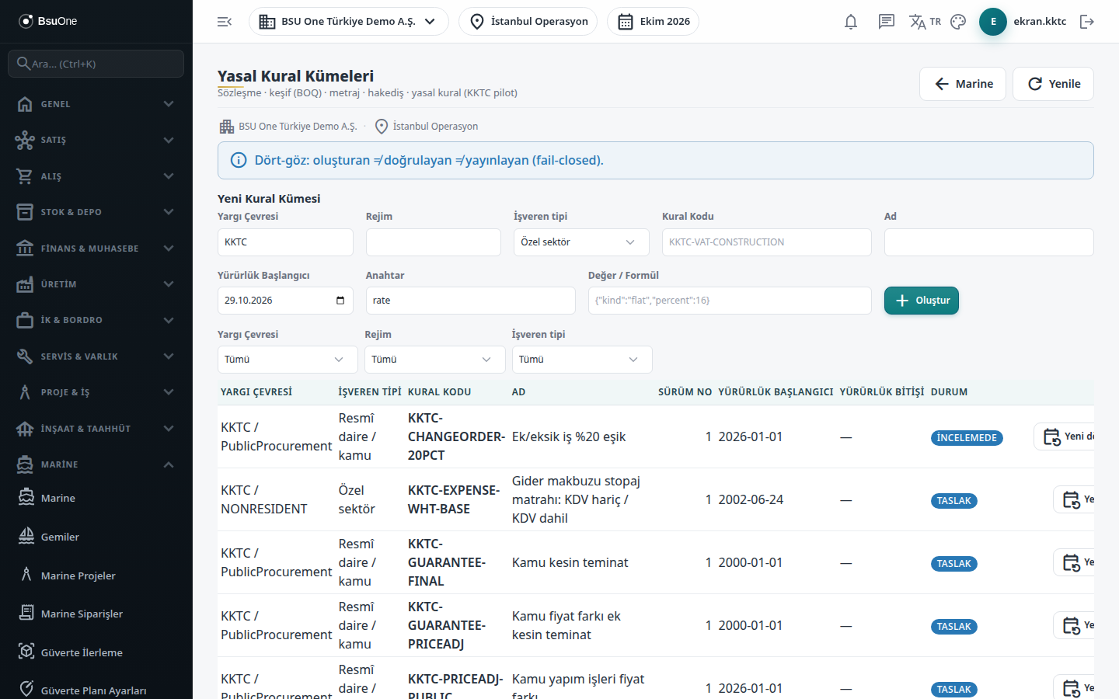Click new version icon for KKTC-GUARANTEE-PRICEADJ row
This screenshot has height=699, width=1119.
pos(1073,625)
